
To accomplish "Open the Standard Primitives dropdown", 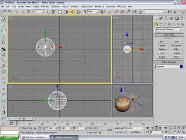I will [x=169, y=30].
